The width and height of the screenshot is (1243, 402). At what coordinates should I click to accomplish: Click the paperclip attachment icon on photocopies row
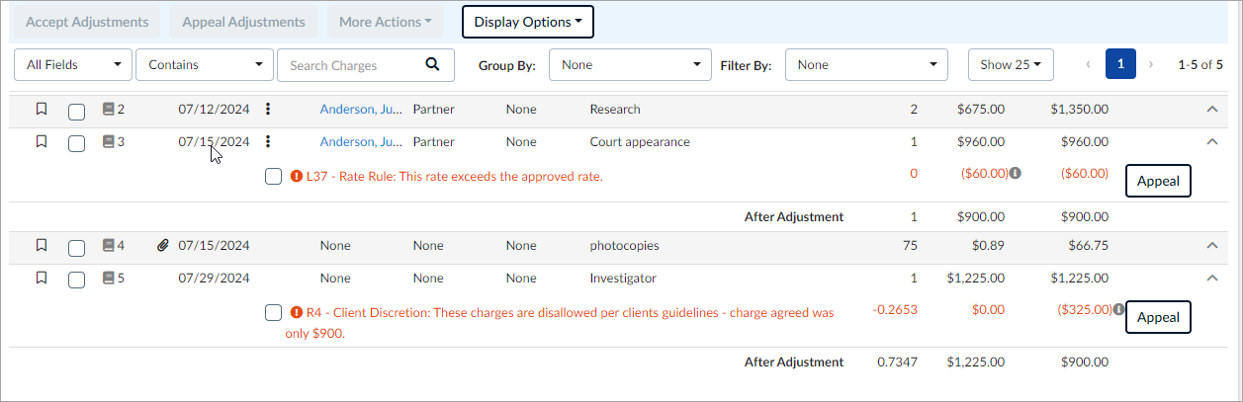tap(163, 246)
